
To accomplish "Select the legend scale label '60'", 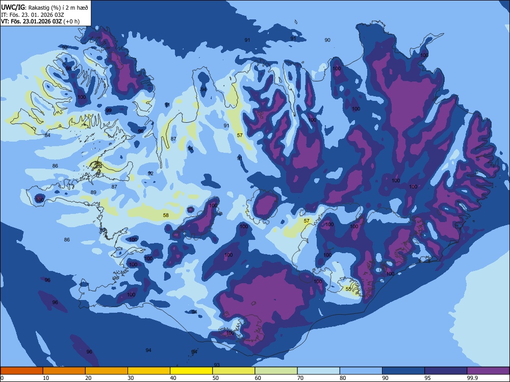I will [x=258, y=378].
